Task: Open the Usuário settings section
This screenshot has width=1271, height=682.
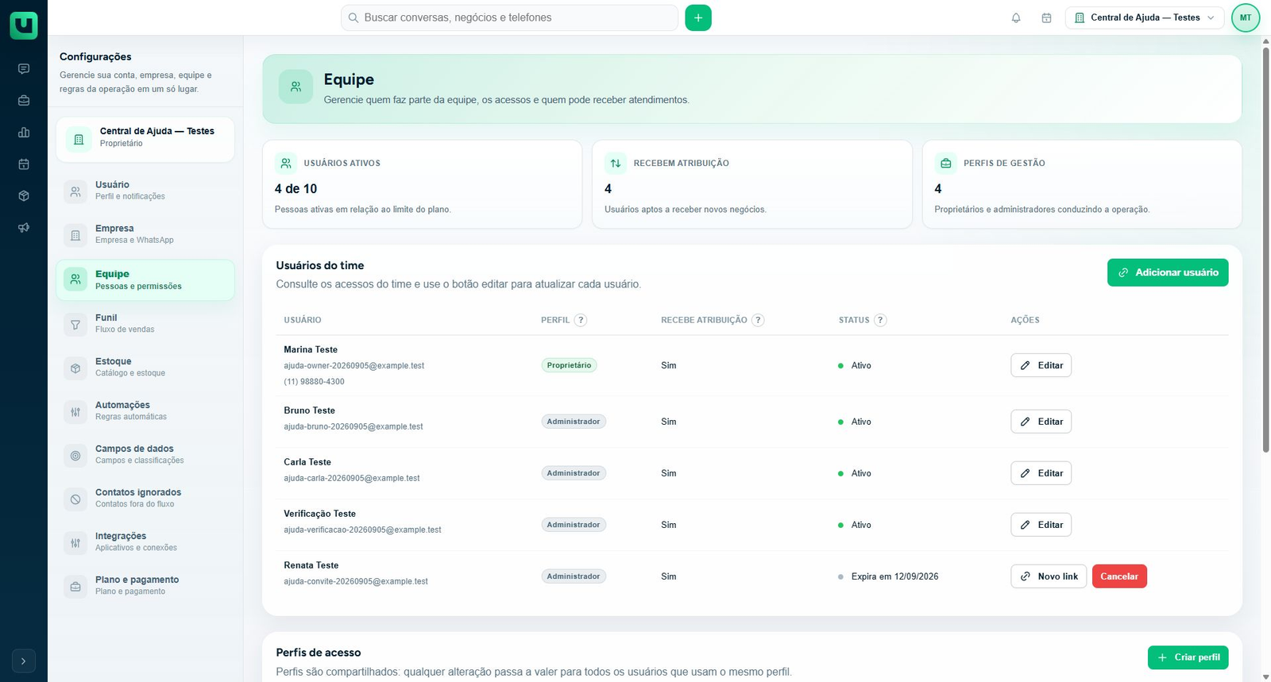Action: point(145,191)
